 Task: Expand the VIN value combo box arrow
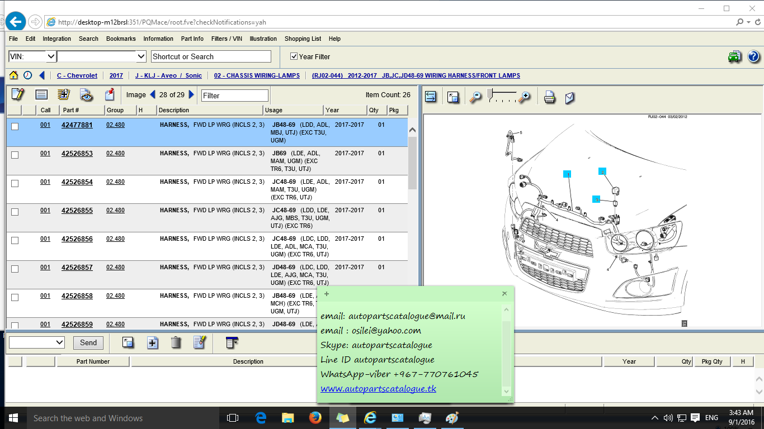(x=141, y=56)
